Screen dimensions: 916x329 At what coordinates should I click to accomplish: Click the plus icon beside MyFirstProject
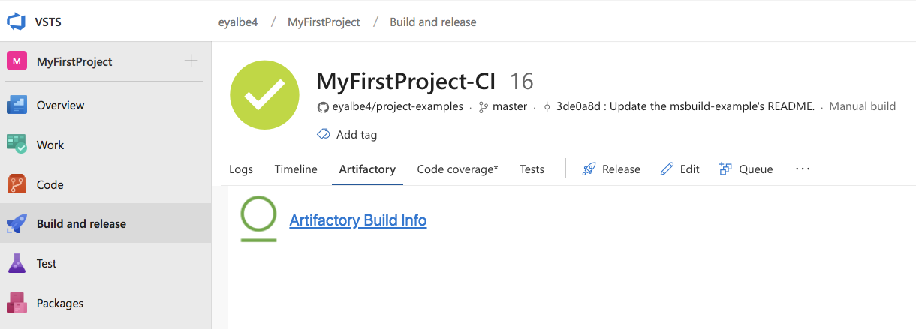coord(191,61)
